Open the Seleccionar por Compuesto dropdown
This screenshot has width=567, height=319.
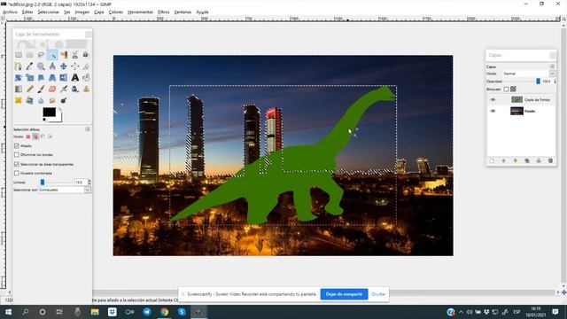pos(65,190)
